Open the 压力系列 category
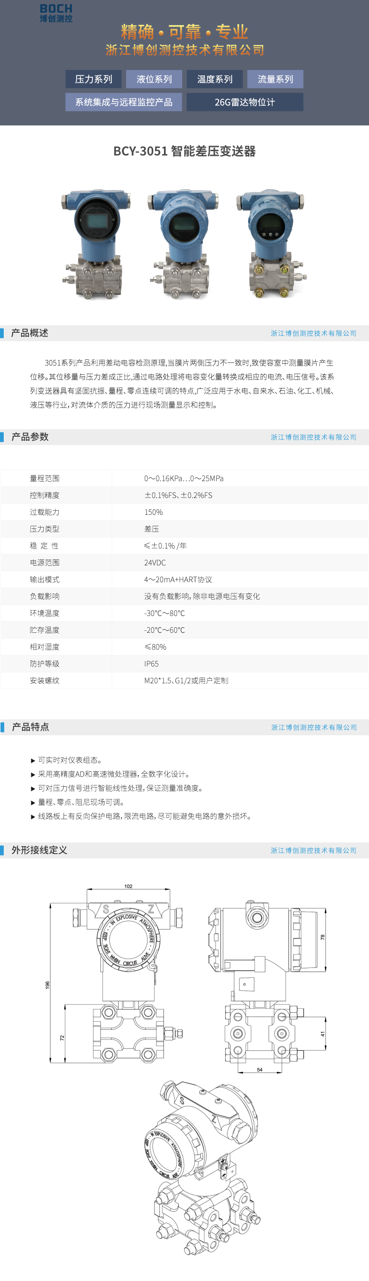The width and height of the screenshot is (369, 1281). click(x=94, y=79)
